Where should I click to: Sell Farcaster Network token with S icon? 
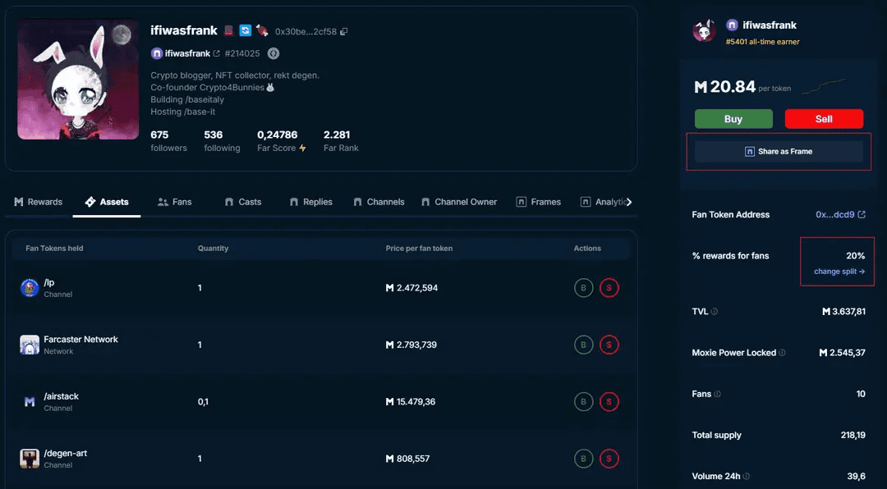click(609, 345)
